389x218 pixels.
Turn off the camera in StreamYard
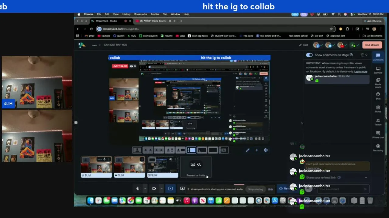154,189
